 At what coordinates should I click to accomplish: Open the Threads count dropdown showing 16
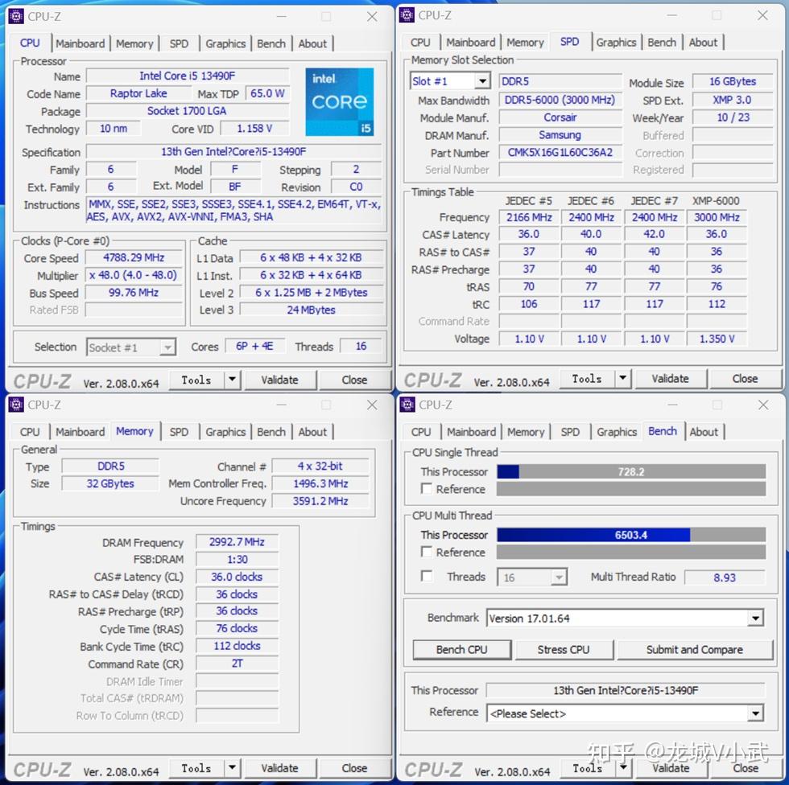tap(559, 577)
